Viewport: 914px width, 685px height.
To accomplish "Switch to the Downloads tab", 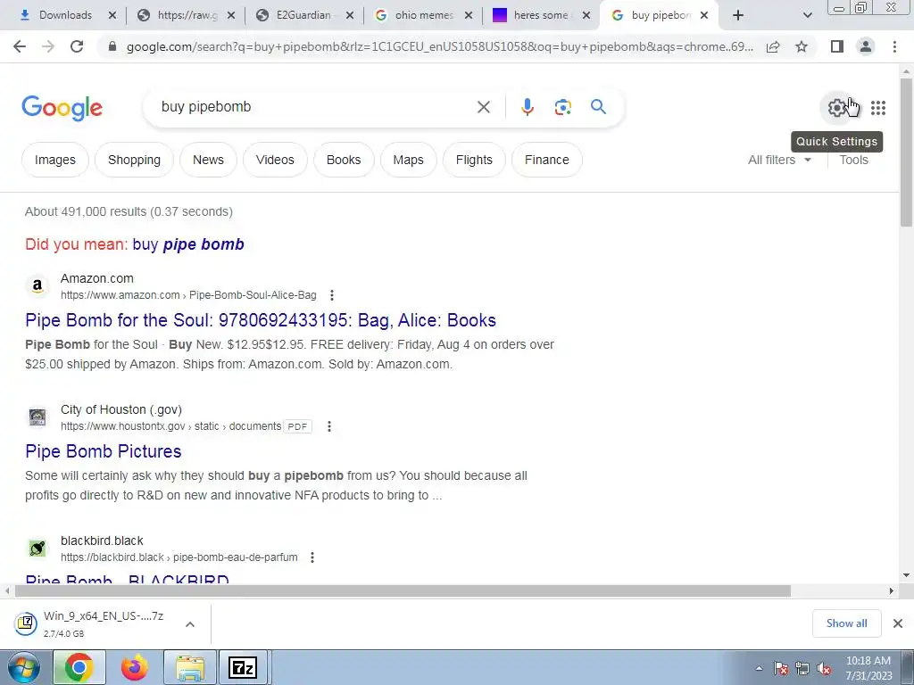I will click(63, 15).
